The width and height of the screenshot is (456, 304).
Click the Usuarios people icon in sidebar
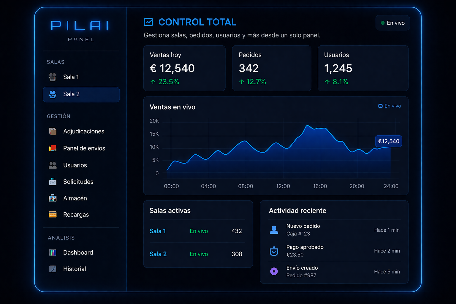[x=53, y=165]
